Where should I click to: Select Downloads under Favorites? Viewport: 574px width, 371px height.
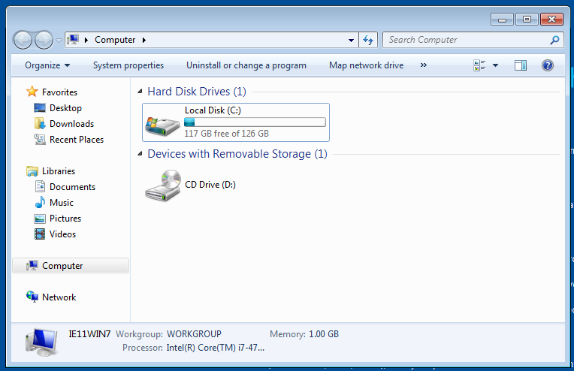pos(72,124)
